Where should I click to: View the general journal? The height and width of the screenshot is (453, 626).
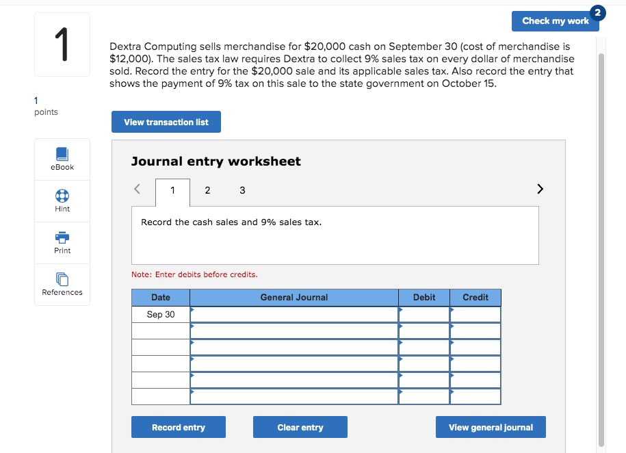click(490, 426)
